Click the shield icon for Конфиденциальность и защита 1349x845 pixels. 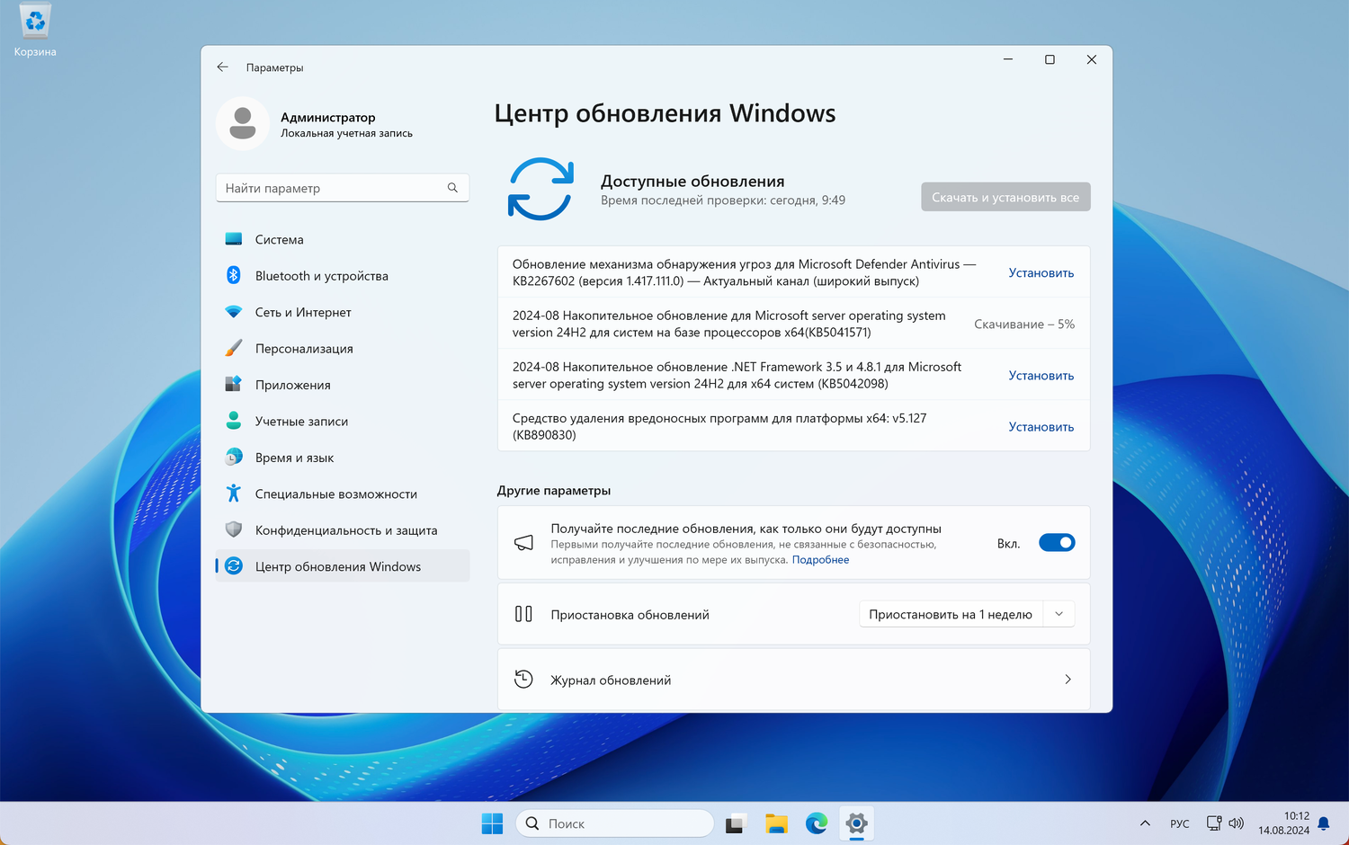click(x=234, y=529)
